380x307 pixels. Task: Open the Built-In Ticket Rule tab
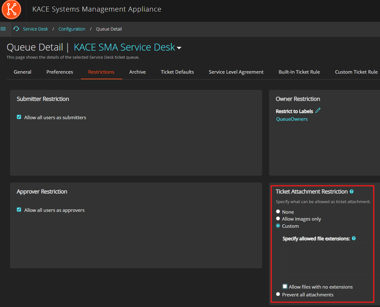point(299,72)
